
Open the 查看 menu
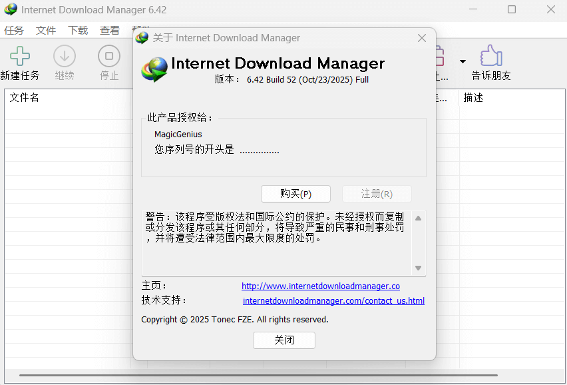click(110, 31)
